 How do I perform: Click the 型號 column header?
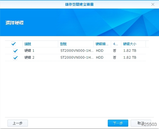(64, 44)
